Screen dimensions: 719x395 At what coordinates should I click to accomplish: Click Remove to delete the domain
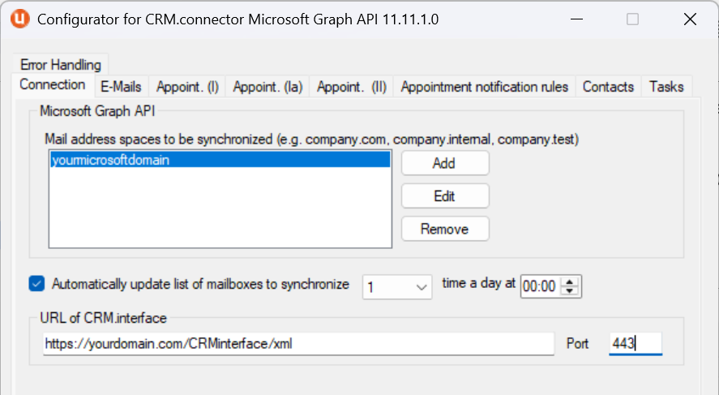(445, 230)
